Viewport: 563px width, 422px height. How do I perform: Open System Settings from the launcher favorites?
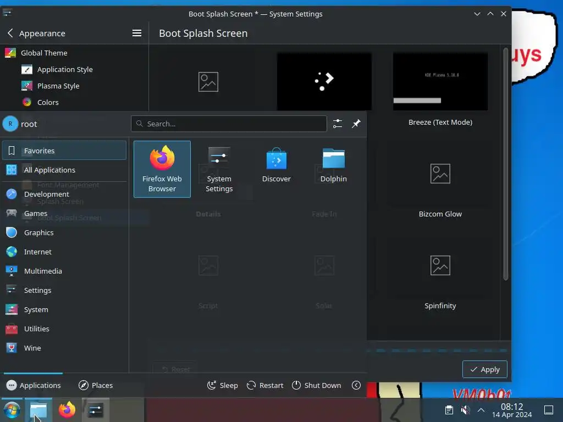coord(219,169)
